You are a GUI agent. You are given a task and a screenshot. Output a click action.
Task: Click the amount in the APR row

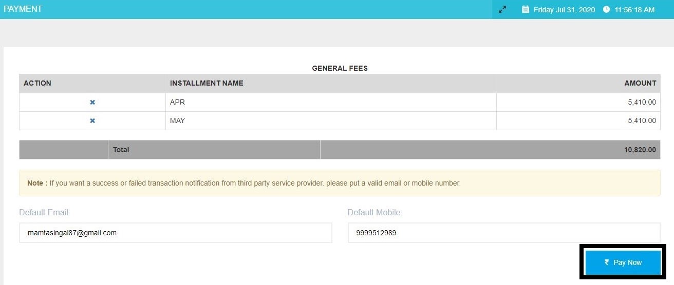[642, 103]
